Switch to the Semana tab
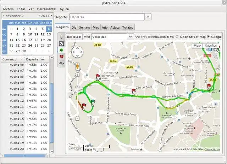The image size is (227, 164). coord(84,28)
